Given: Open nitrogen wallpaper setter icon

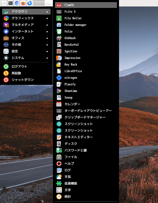Looking at the screenshot, I should [59, 78].
